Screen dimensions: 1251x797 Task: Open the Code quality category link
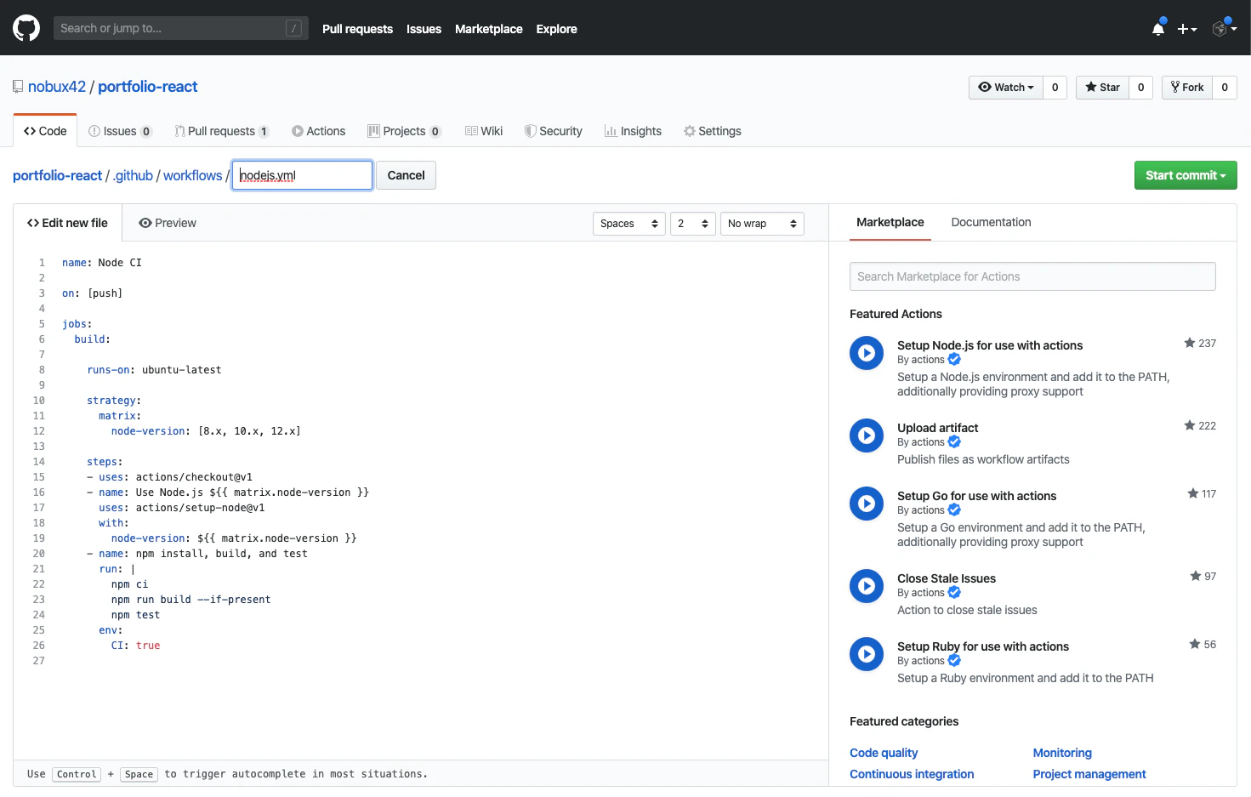click(884, 753)
